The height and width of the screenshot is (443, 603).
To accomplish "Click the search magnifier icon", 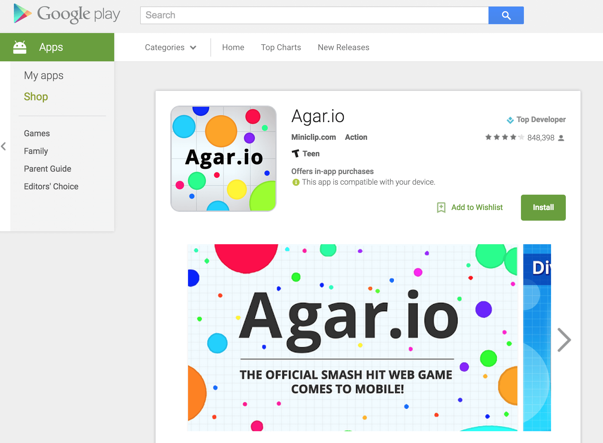I will point(506,15).
